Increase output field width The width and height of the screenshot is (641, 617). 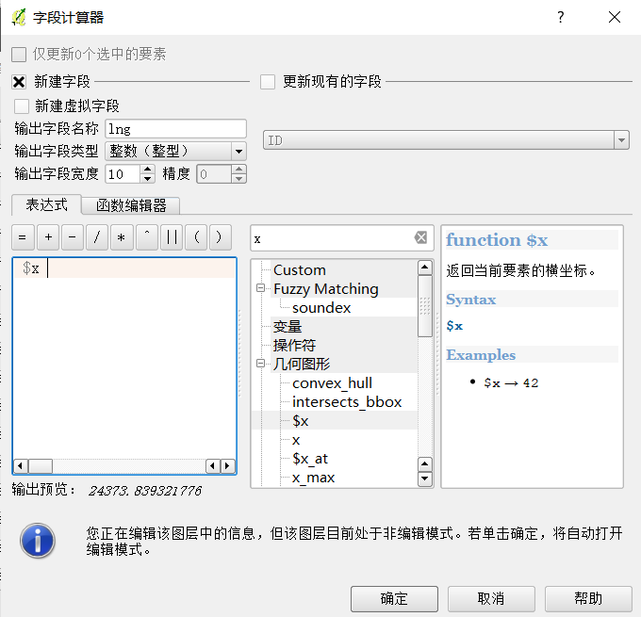pyautogui.click(x=148, y=170)
